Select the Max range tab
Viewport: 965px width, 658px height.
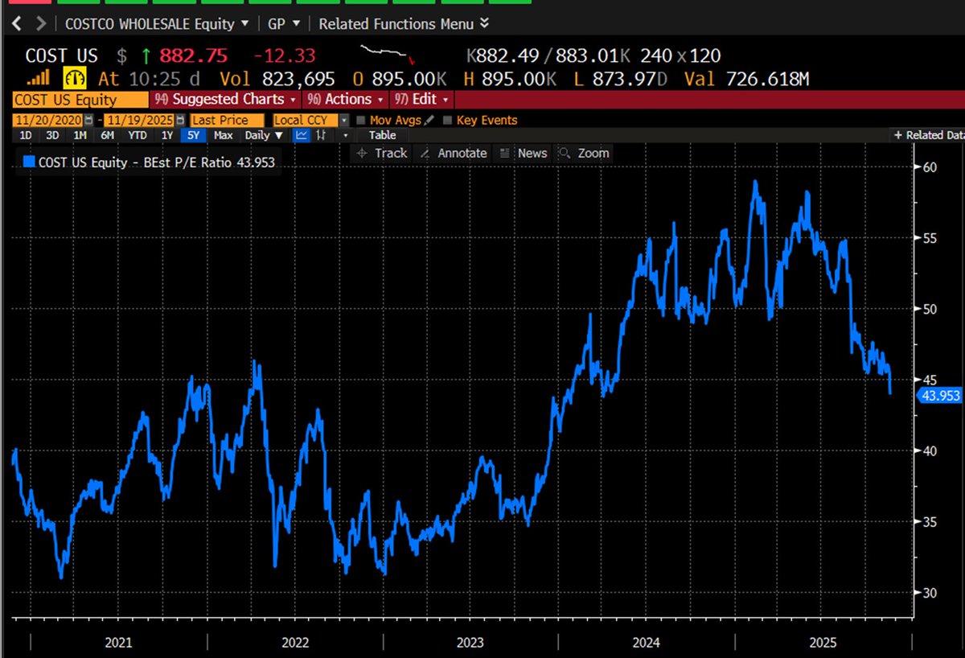(224, 135)
